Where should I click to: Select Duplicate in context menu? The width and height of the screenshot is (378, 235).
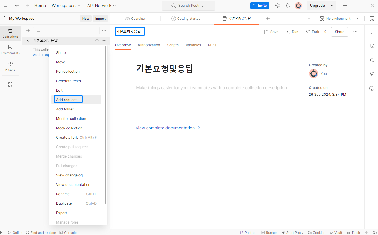tap(76, 203)
